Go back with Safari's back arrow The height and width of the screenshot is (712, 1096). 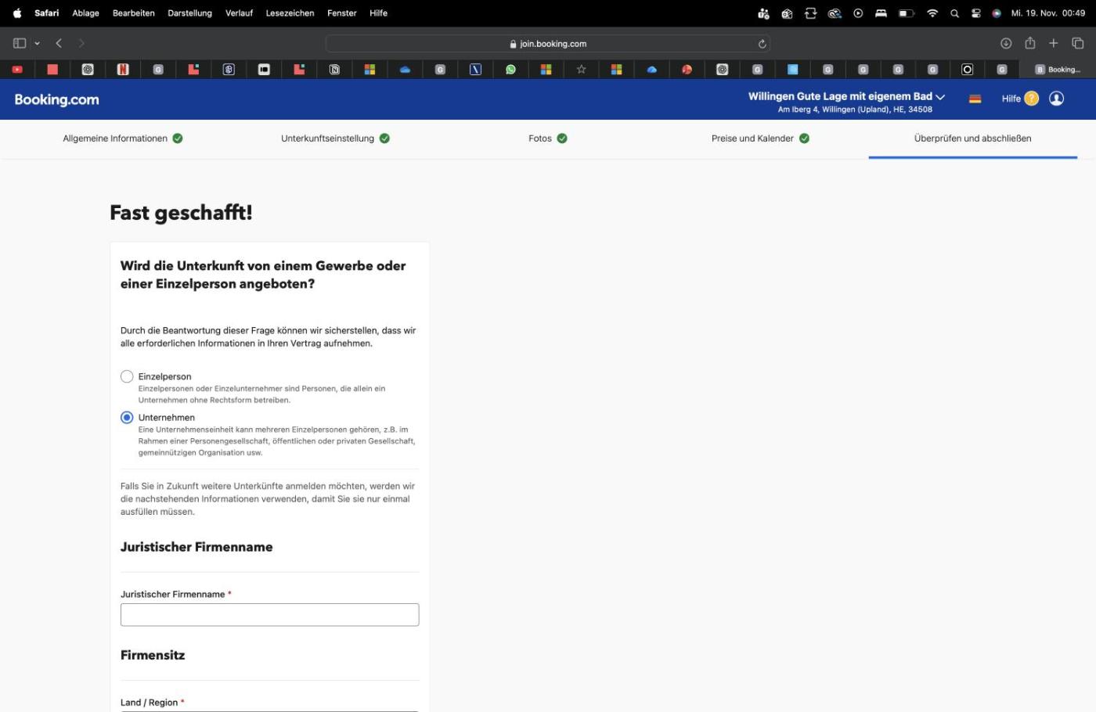coord(59,43)
